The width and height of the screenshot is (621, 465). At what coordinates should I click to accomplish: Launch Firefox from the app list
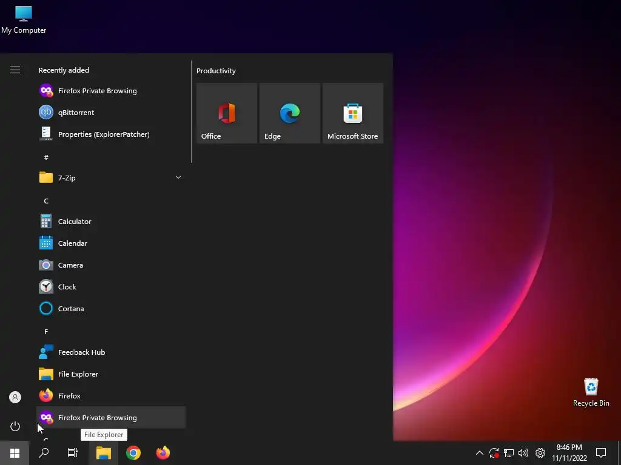(111, 395)
